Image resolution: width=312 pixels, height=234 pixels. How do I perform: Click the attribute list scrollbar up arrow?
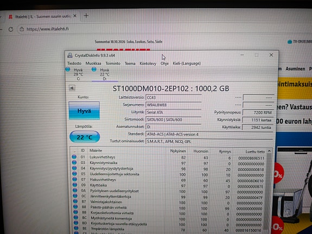pyautogui.click(x=269, y=151)
